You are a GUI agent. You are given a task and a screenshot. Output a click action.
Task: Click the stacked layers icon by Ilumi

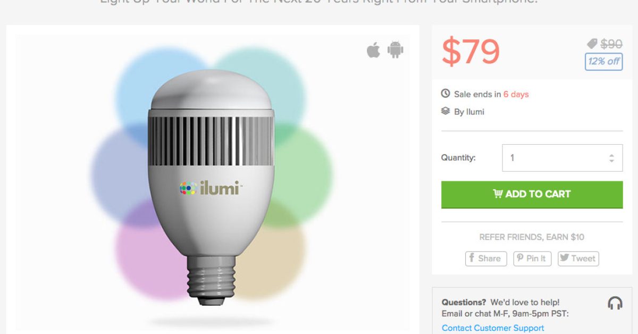446,112
